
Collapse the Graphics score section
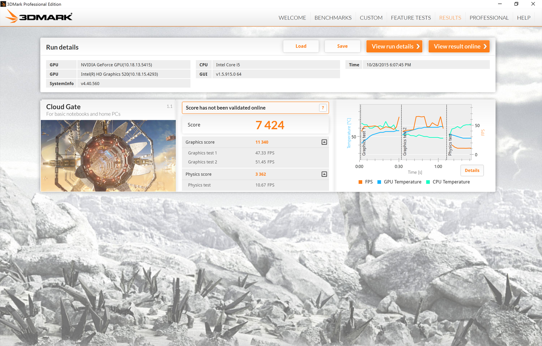click(324, 142)
